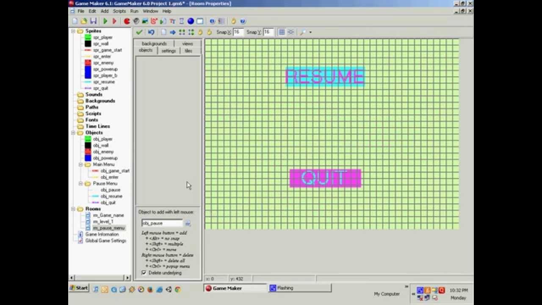This screenshot has width=542, height=305.
Task: Open the Edit menu
Action: click(92, 11)
